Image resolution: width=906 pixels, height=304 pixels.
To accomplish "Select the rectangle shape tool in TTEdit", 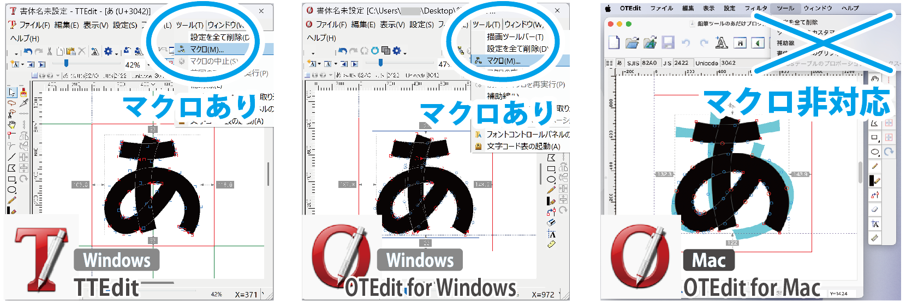I will (x=11, y=179).
